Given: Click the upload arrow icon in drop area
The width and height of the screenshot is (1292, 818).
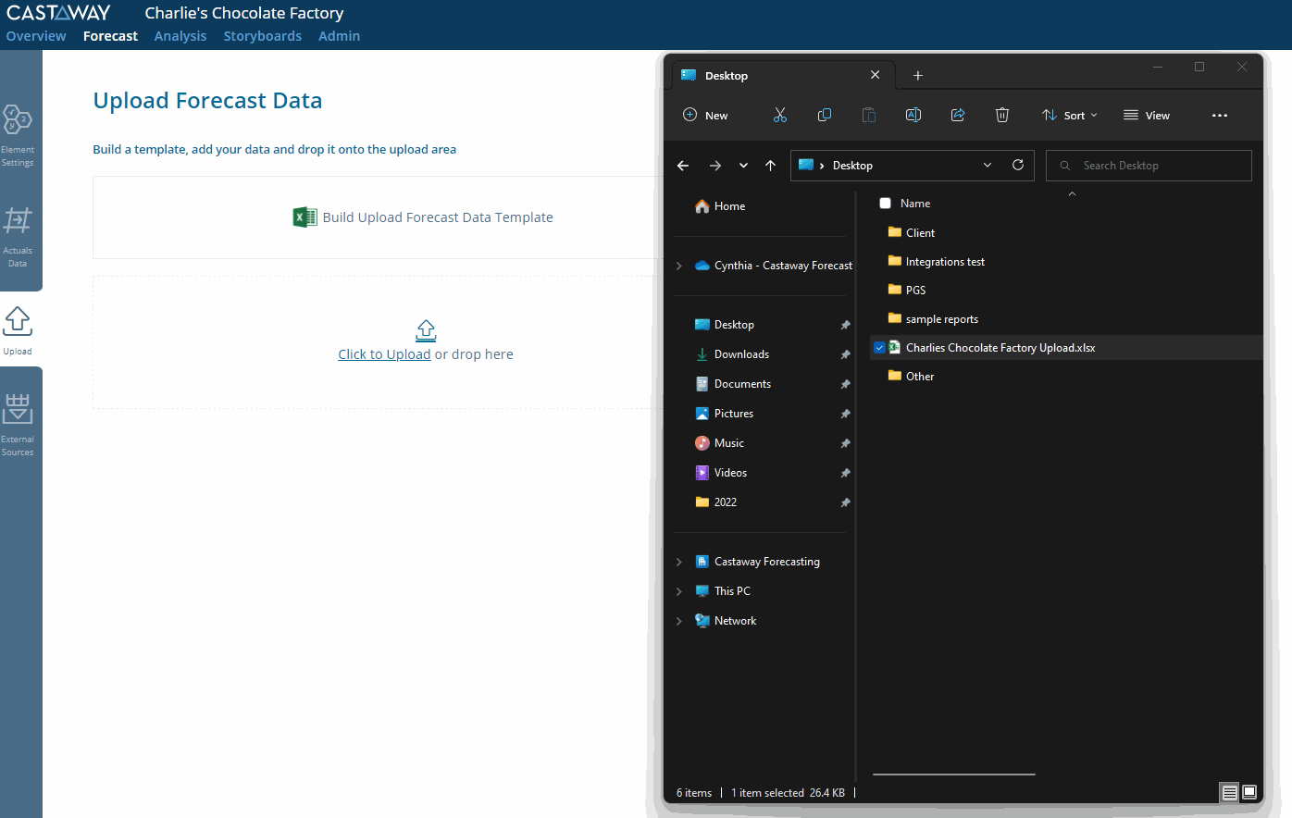Looking at the screenshot, I should (x=426, y=330).
